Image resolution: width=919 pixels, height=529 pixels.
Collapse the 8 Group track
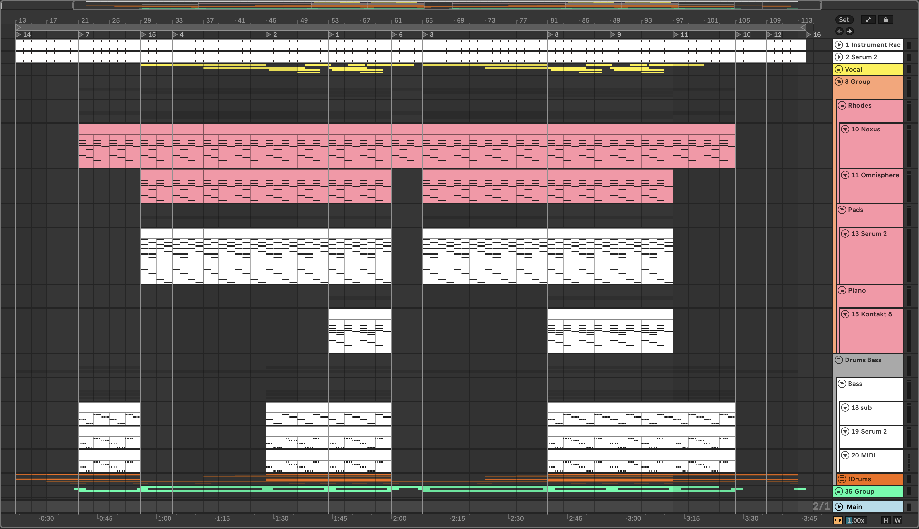click(x=839, y=82)
